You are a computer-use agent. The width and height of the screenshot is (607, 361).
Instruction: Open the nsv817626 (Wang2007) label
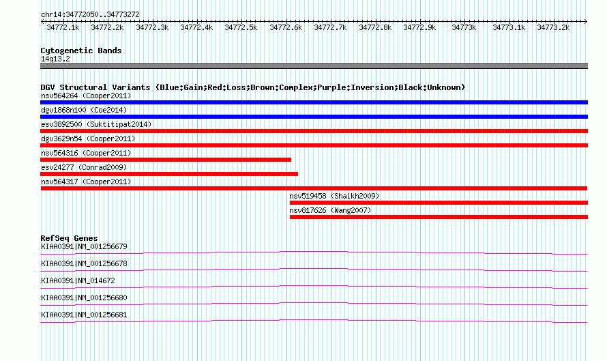(x=330, y=210)
